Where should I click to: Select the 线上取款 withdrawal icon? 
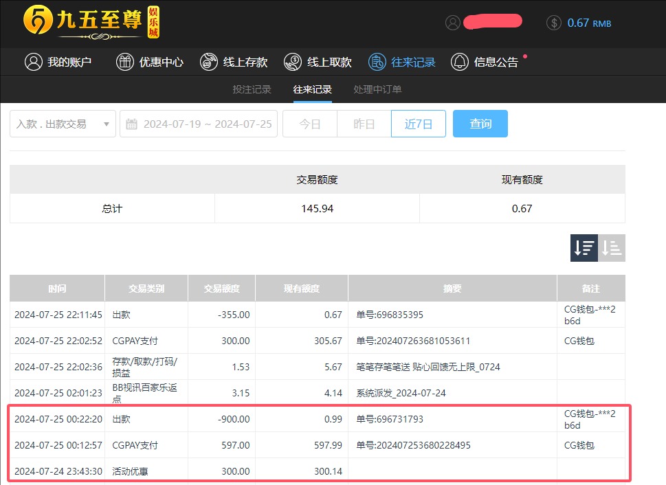[x=292, y=61]
